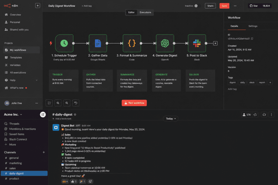This screenshot has height=185, width=278.
Task: Select My workflows project
Action: [21, 50]
